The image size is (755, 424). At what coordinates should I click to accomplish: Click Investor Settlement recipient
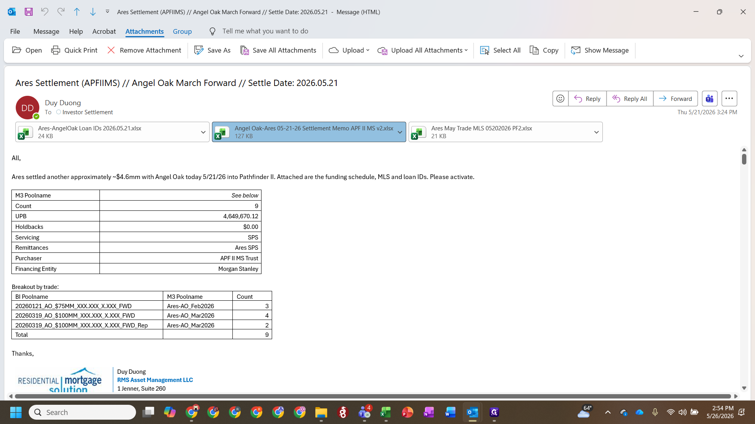click(x=87, y=112)
